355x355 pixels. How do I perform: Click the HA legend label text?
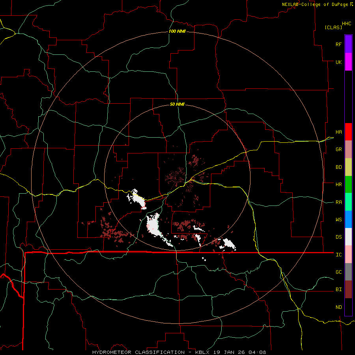tap(339, 132)
